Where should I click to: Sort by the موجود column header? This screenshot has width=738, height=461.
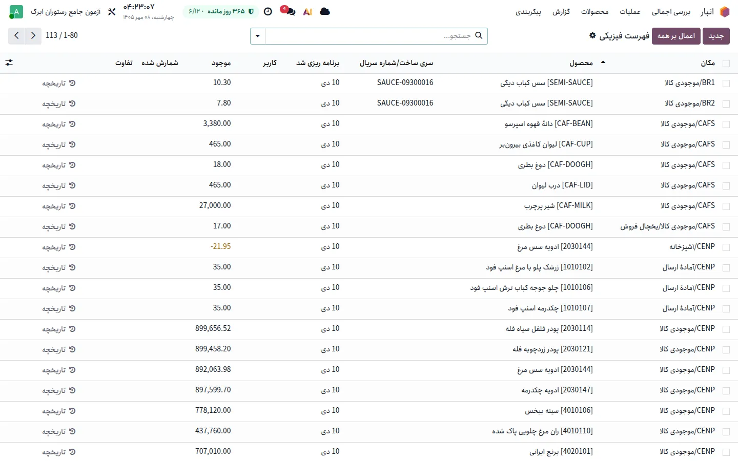[221, 63]
